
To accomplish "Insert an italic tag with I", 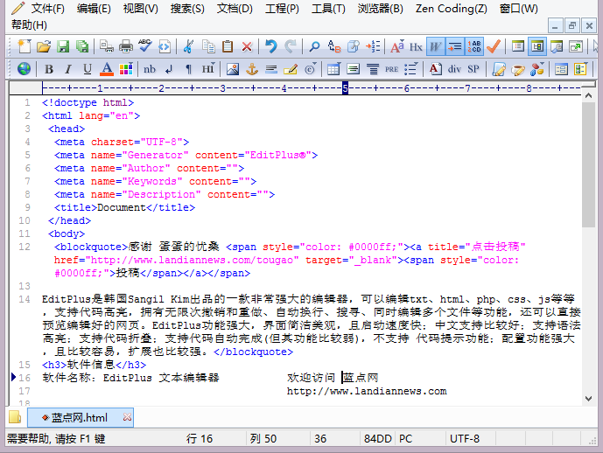I will (68, 69).
